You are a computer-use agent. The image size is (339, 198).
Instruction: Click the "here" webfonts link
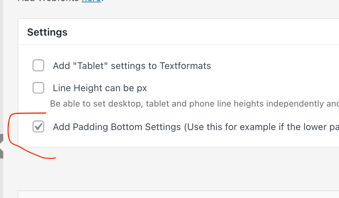[91, 1]
